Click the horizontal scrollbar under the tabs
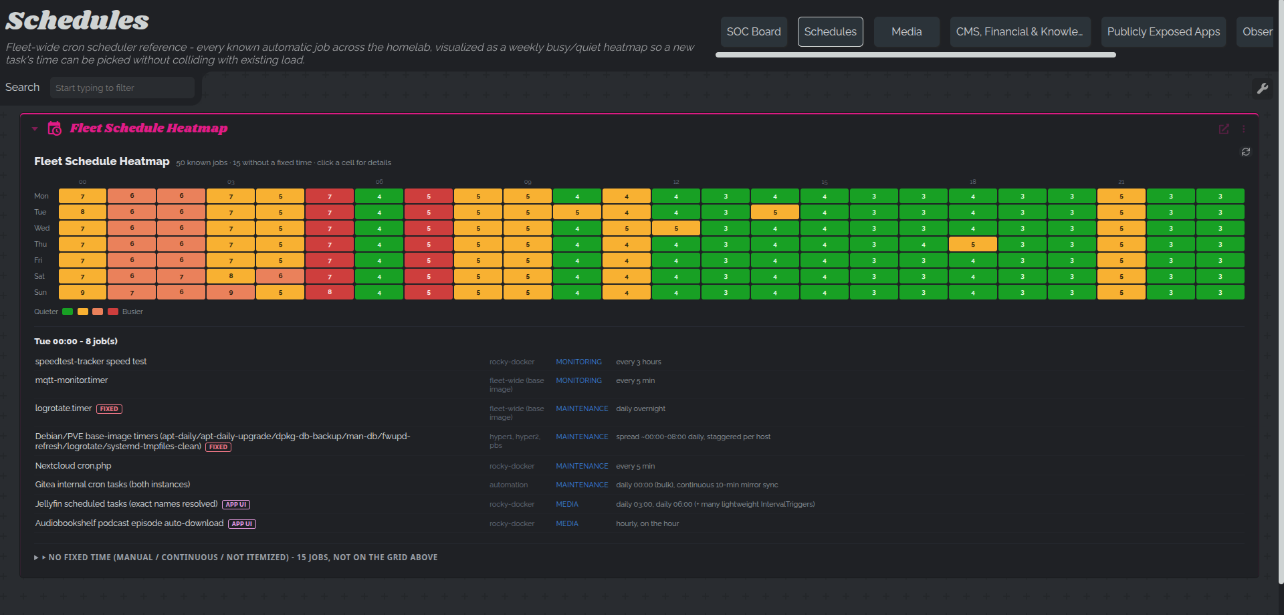 coord(916,55)
